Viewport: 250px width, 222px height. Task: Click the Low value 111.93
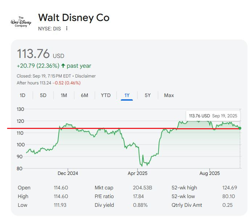[60, 205]
